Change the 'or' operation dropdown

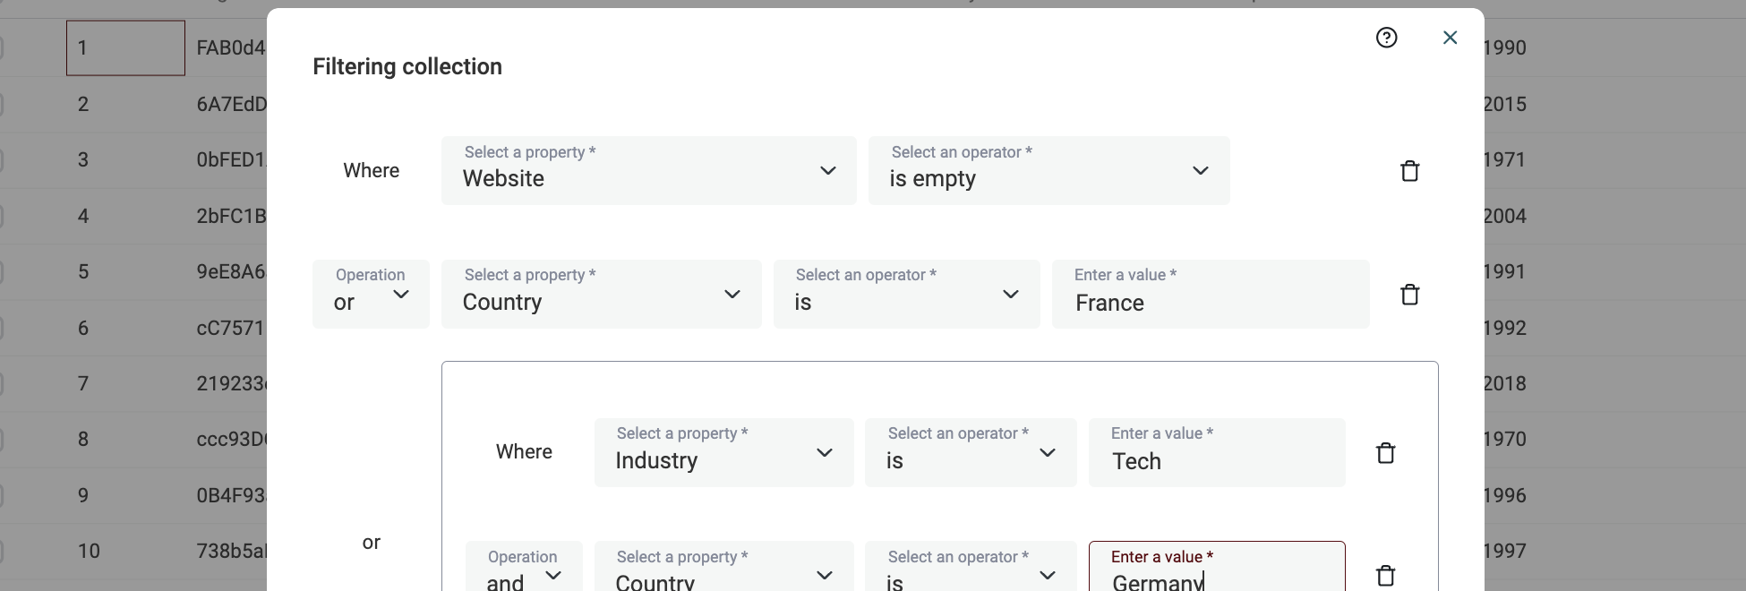click(371, 295)
